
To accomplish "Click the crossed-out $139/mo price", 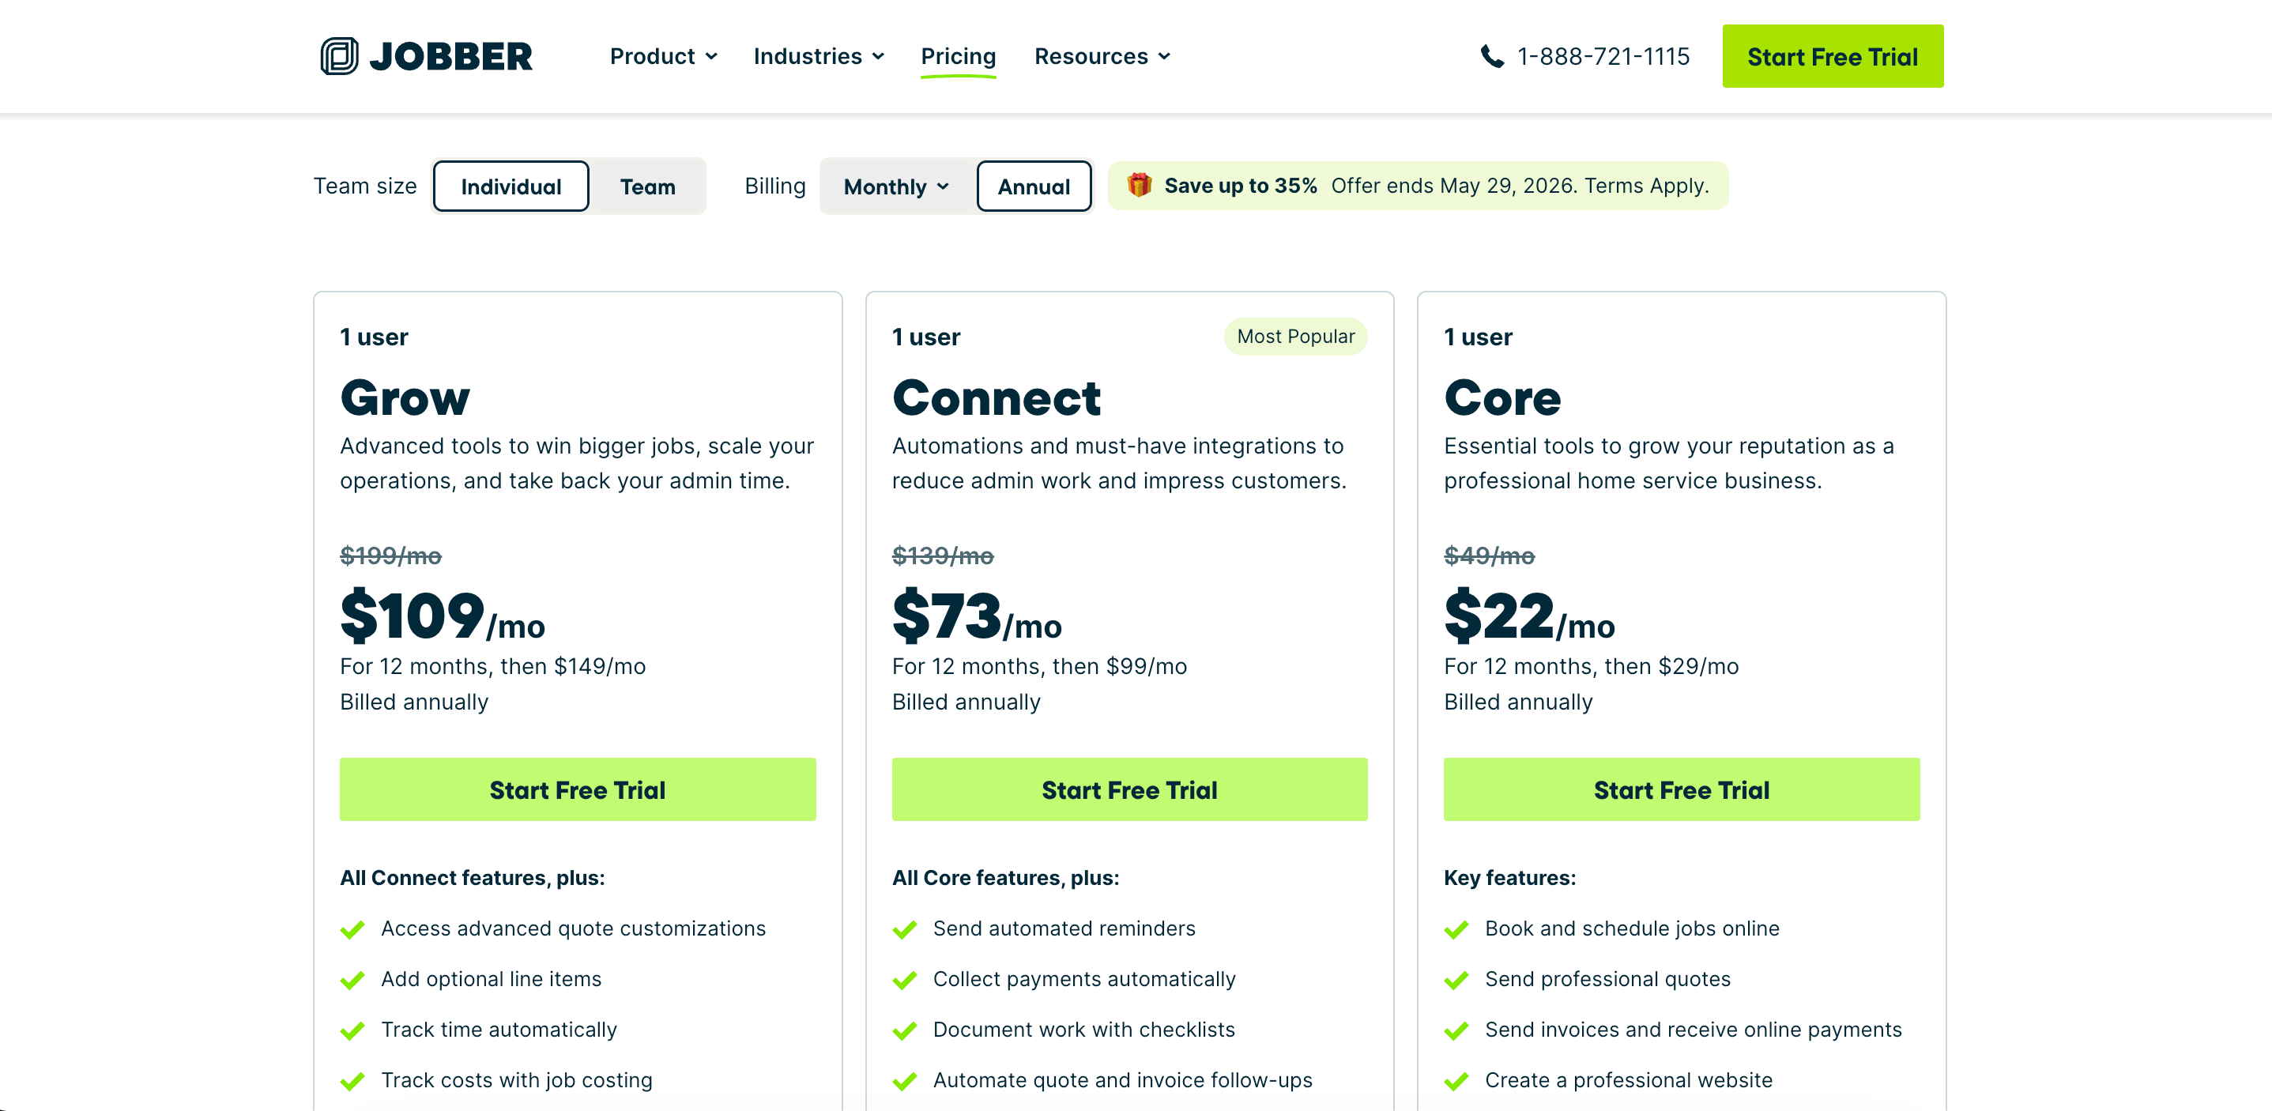I will coord(943,555).
